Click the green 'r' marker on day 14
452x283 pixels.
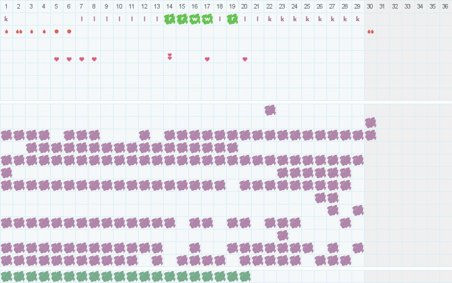[x=169, y=19]
